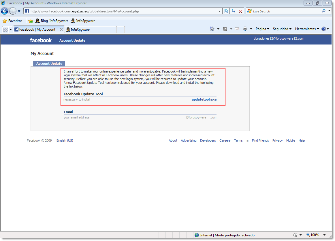Open search provider options dropdown
This screenshot has height=241, width=335.
[329, 11]
